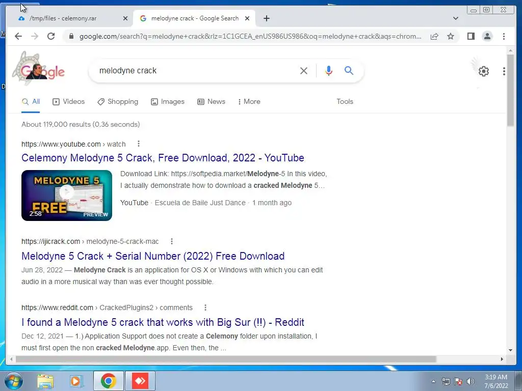Switch to Shopping results
This screenshot has width=522, height=391.
(118, 102)
